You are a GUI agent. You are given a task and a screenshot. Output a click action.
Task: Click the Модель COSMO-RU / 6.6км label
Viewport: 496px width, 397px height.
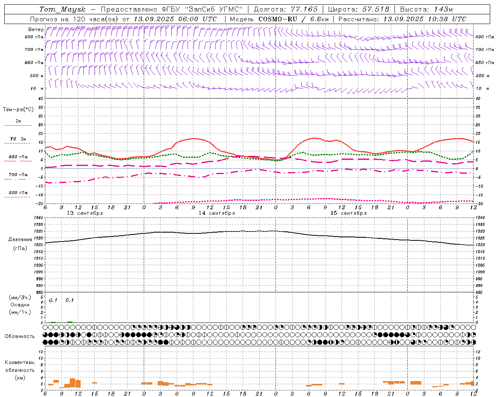click(279, 19)
